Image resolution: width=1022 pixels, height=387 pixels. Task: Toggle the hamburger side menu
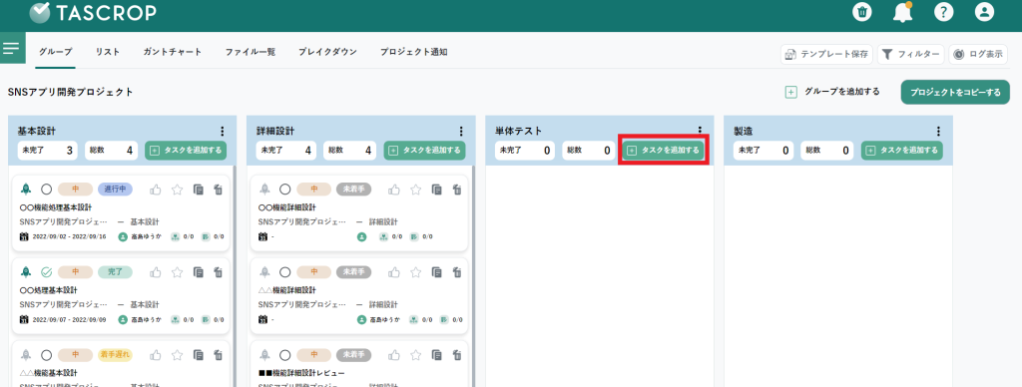[12, 48]
